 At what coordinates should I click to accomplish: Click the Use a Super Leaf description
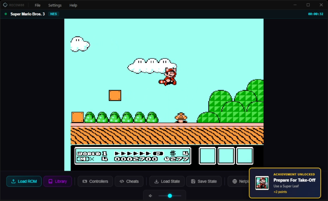(286, 186)
